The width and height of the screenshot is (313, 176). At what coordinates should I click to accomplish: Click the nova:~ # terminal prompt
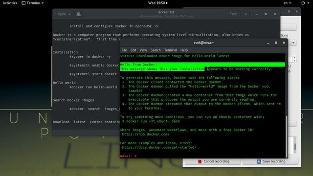128,156
